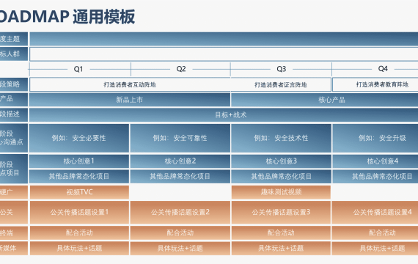Click the Q2 quarter label
The image size is (418, 264).
[x=181, y=69]
